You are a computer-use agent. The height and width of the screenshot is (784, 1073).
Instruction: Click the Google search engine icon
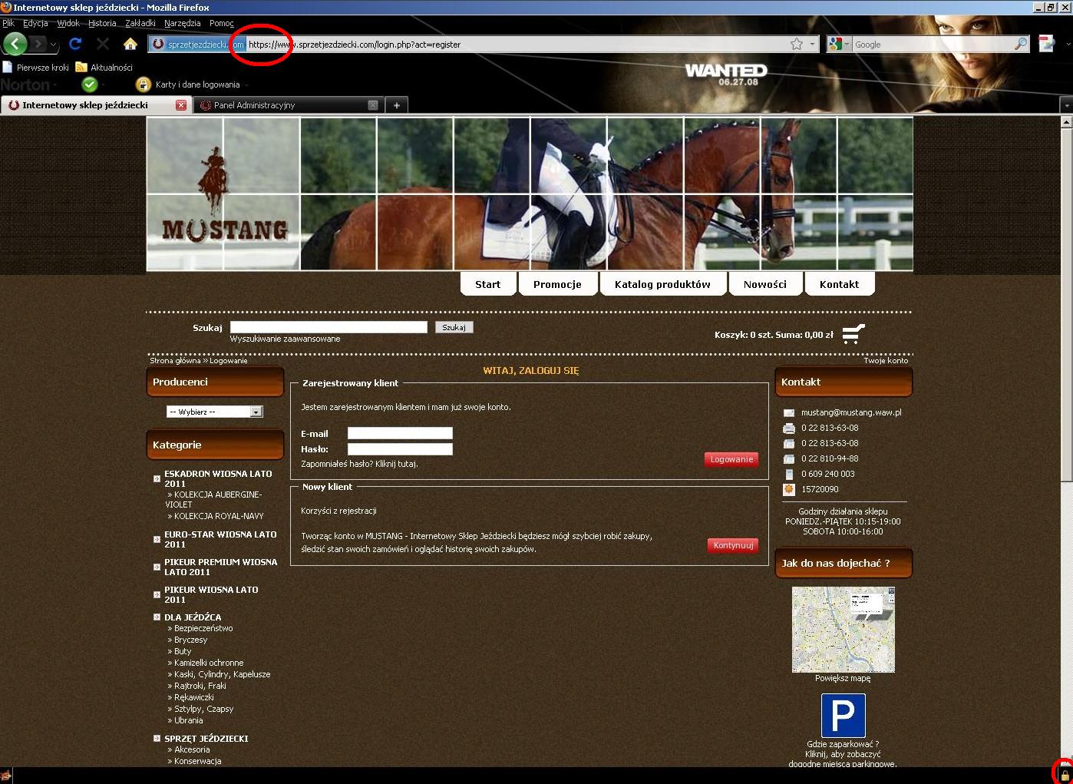837,45
